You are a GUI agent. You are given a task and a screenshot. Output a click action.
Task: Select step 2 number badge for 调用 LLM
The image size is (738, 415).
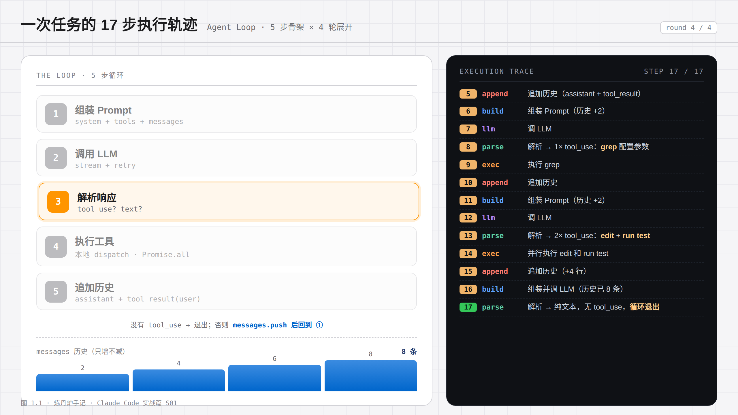(x=56, y=158)
